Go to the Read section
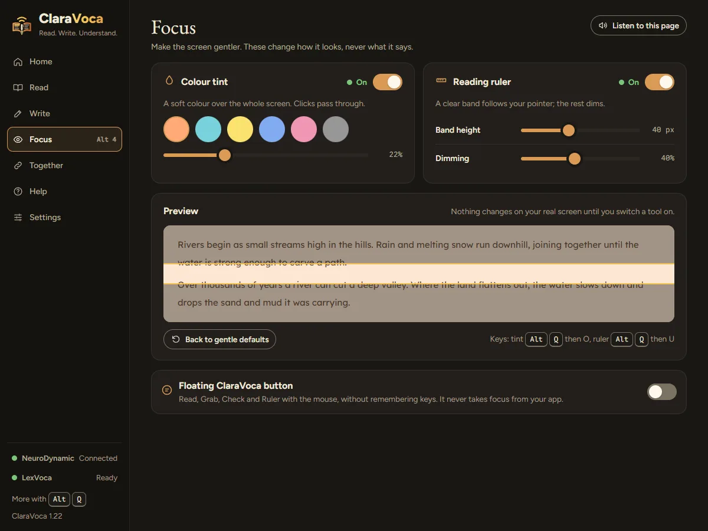708x531 pixels. pos(64,87)
